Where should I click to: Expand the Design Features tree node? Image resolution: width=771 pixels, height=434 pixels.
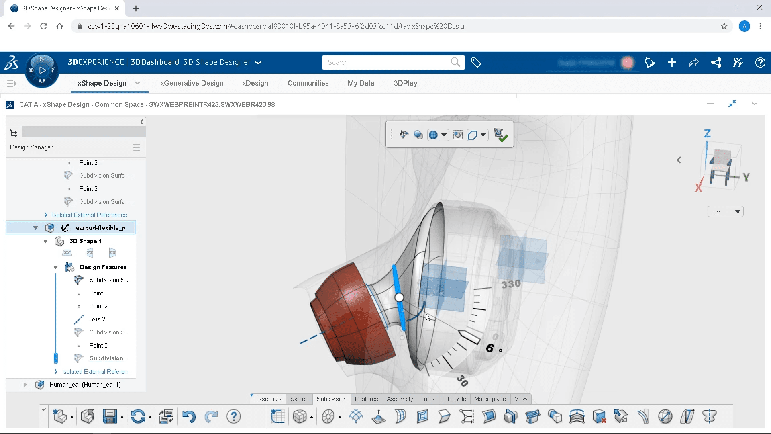[x=55, y=266]
